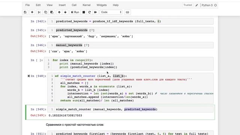
Task: Click into cell In [542] code input
Action: [130, 21]
